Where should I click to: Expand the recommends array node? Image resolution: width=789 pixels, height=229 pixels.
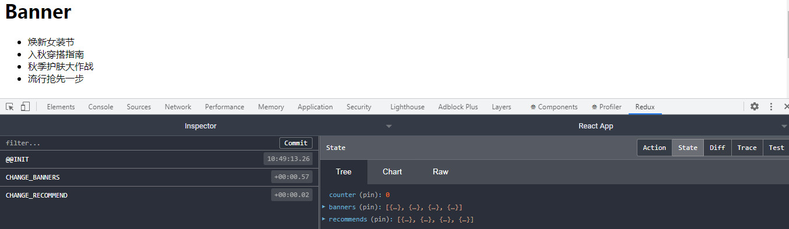tap(324, 219)
